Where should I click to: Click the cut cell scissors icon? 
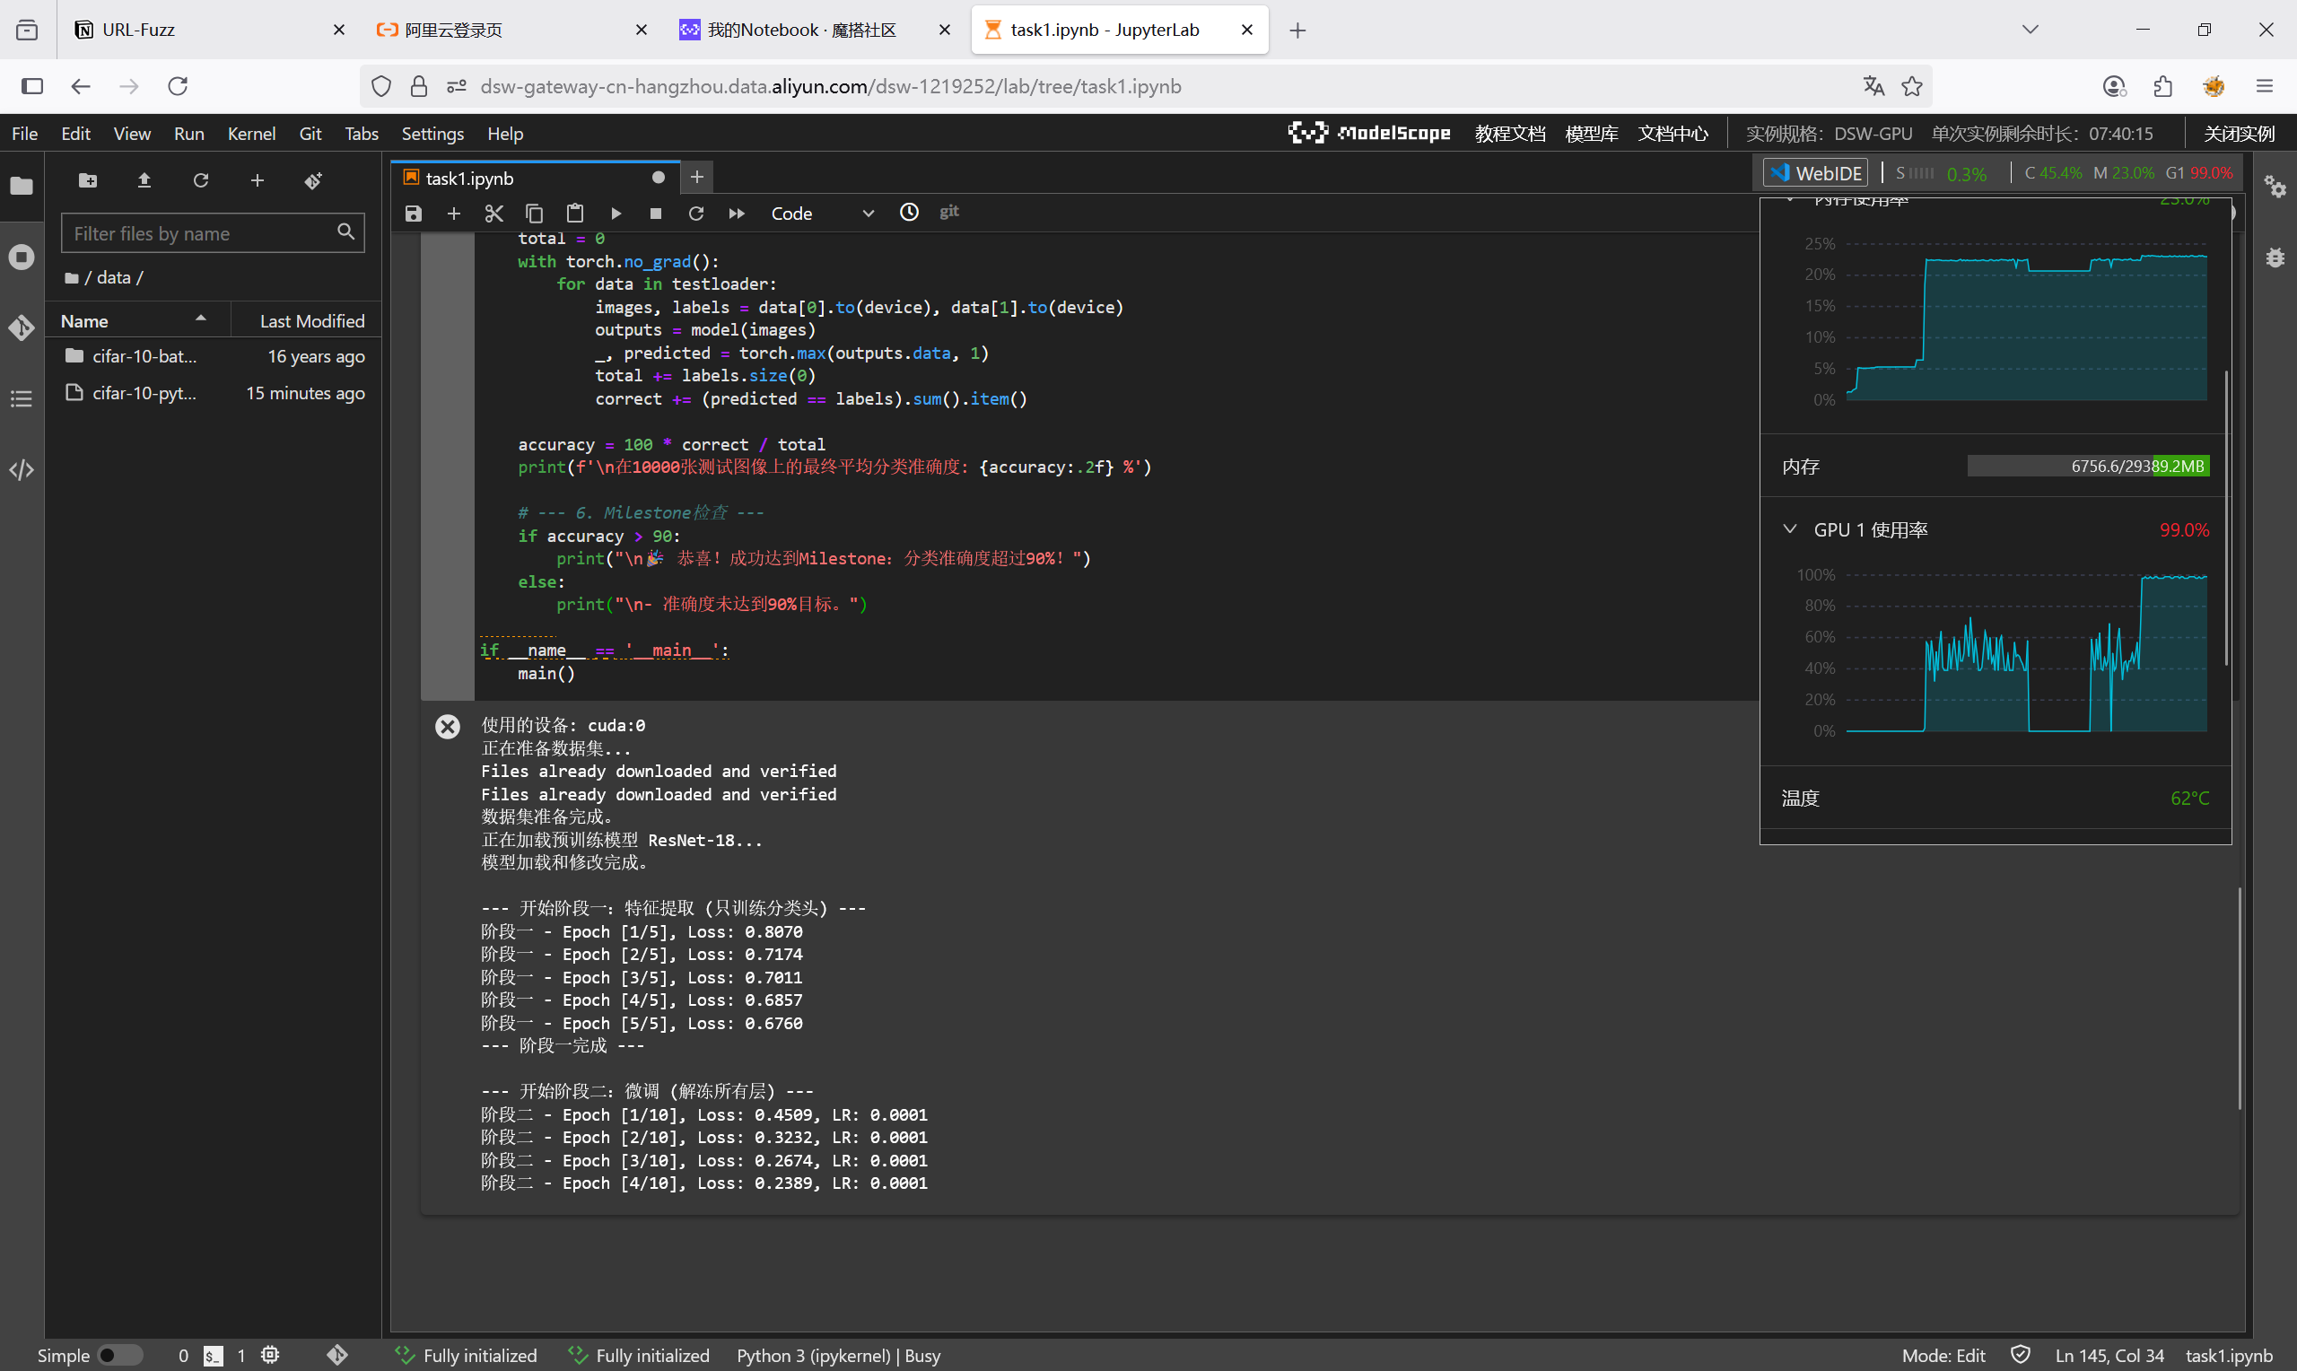(x=493, y=214)
